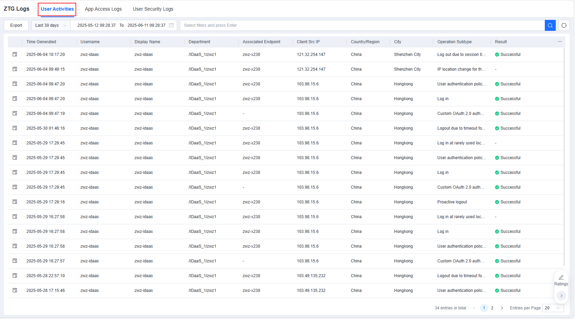Open the calendar date picker icon
The image size is (575, 319).
[x=171, y=25]
